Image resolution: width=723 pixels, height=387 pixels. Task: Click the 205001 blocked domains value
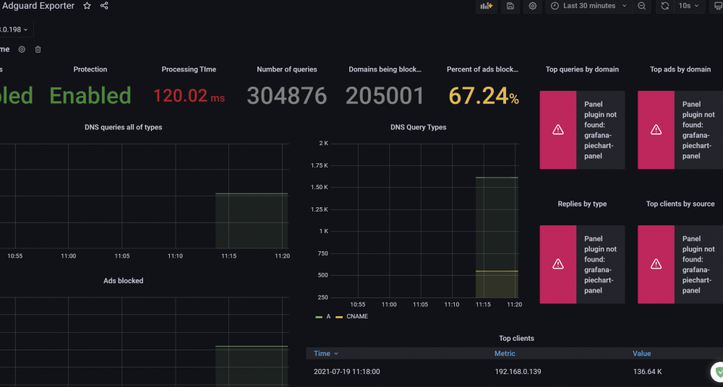(x=385, y=96)
